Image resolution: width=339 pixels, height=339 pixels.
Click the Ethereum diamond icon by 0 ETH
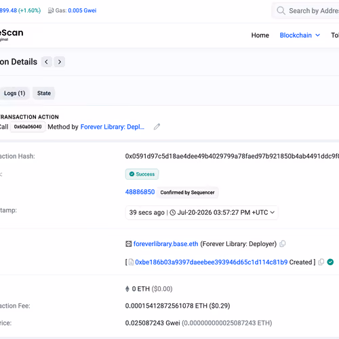(127, 289)
